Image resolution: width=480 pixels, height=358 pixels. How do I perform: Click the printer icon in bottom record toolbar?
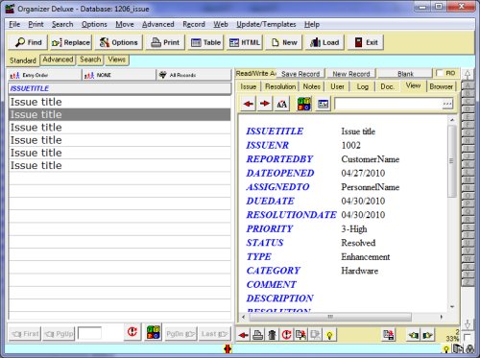pyautogui.click(x=258, y=335)
